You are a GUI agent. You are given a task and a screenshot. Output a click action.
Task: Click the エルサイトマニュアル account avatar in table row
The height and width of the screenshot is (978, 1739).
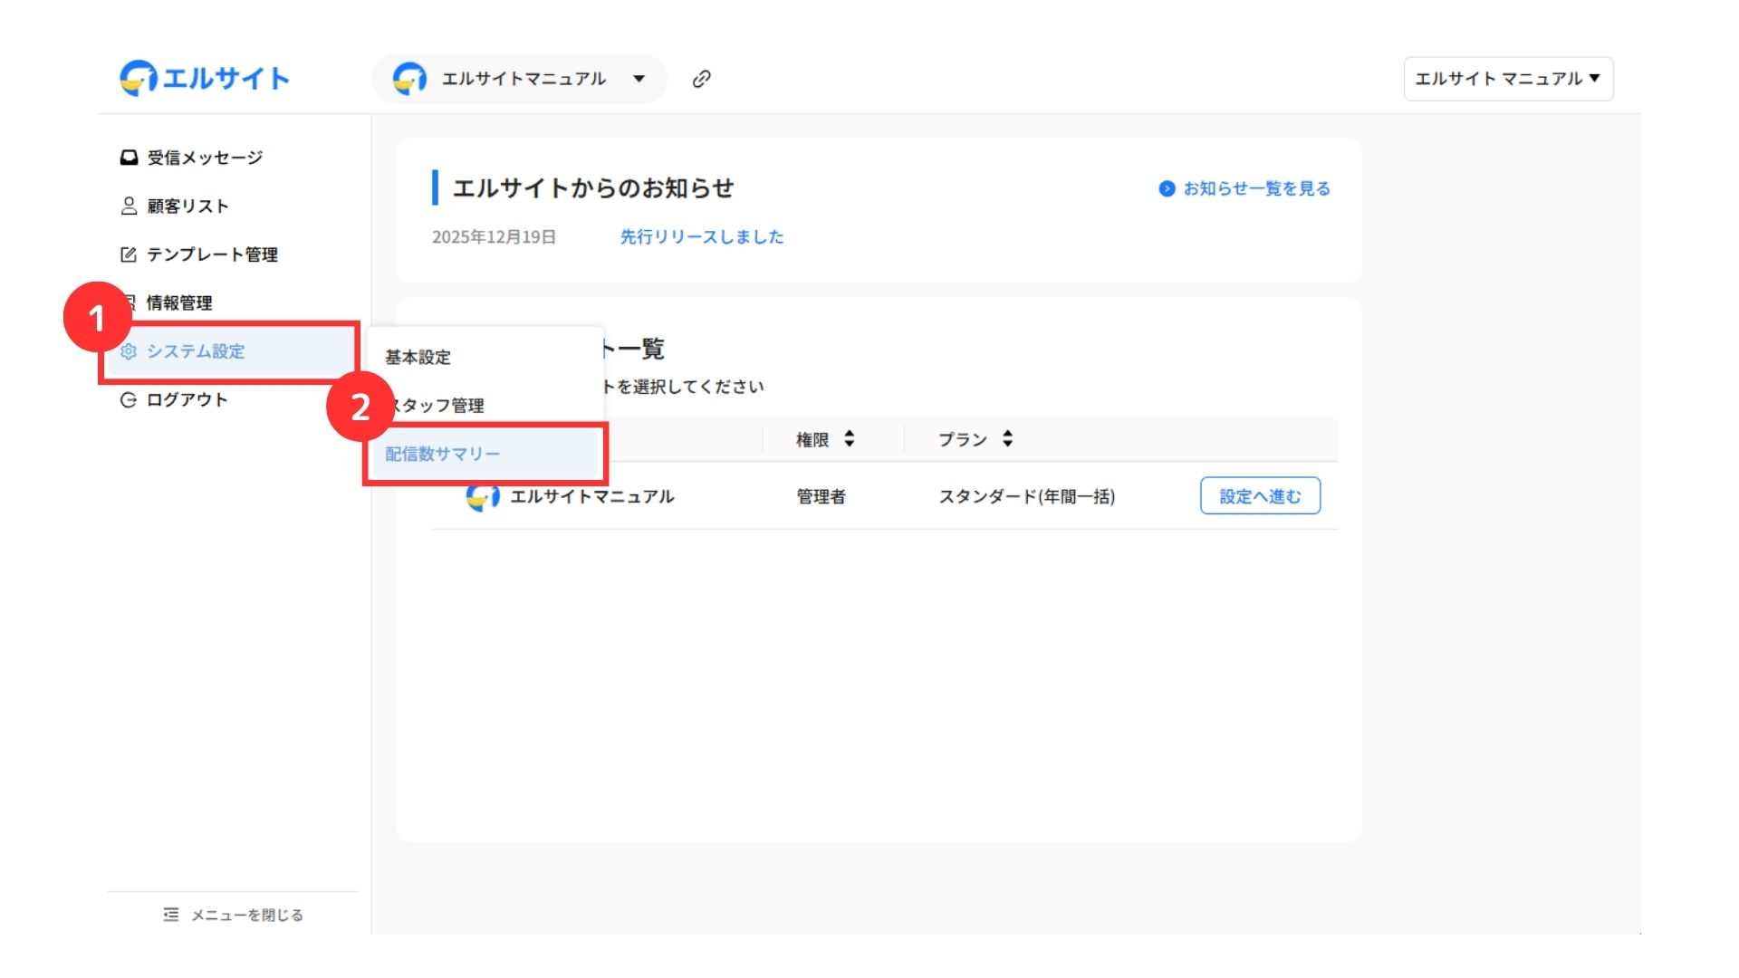[x=483, y=496]
